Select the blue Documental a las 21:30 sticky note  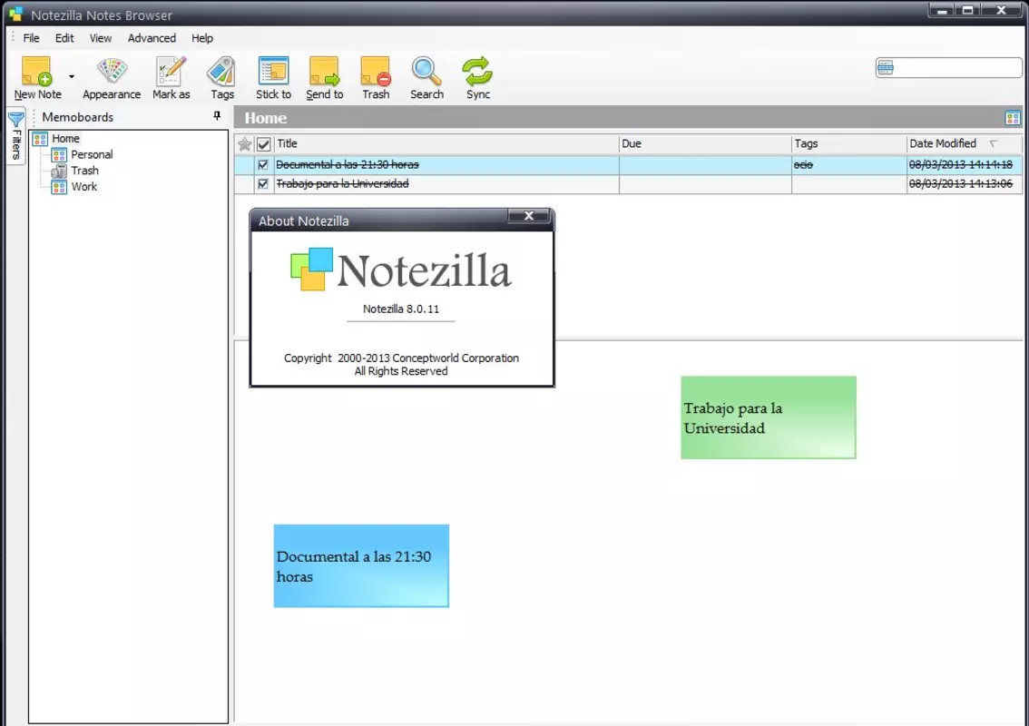point(361,566)
